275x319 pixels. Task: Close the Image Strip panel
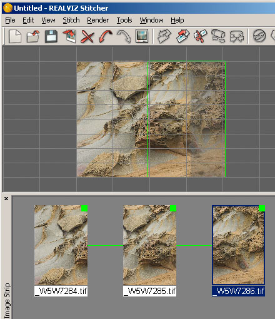click(6, 199)
